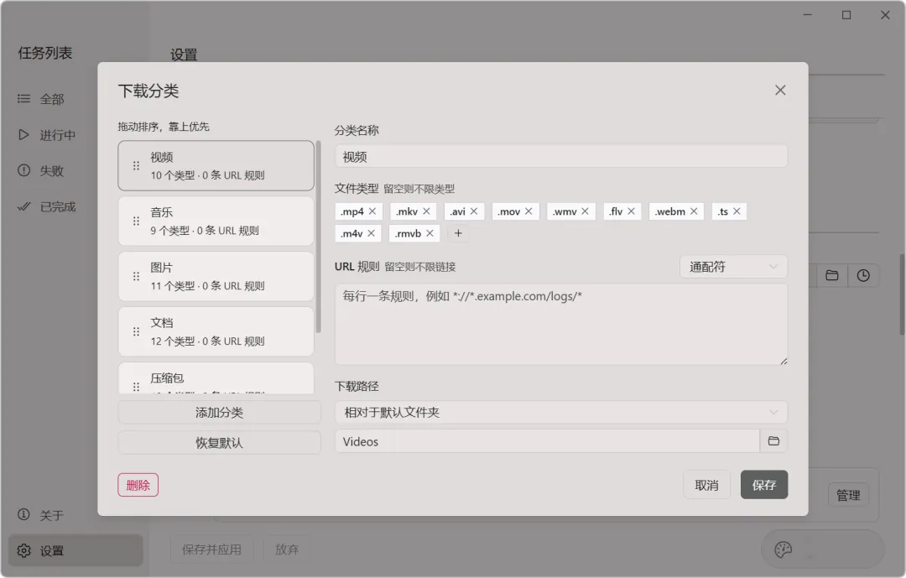Open 关于 page in sidebar
Screen dimensions: 906x578
[x=75, y=514]
